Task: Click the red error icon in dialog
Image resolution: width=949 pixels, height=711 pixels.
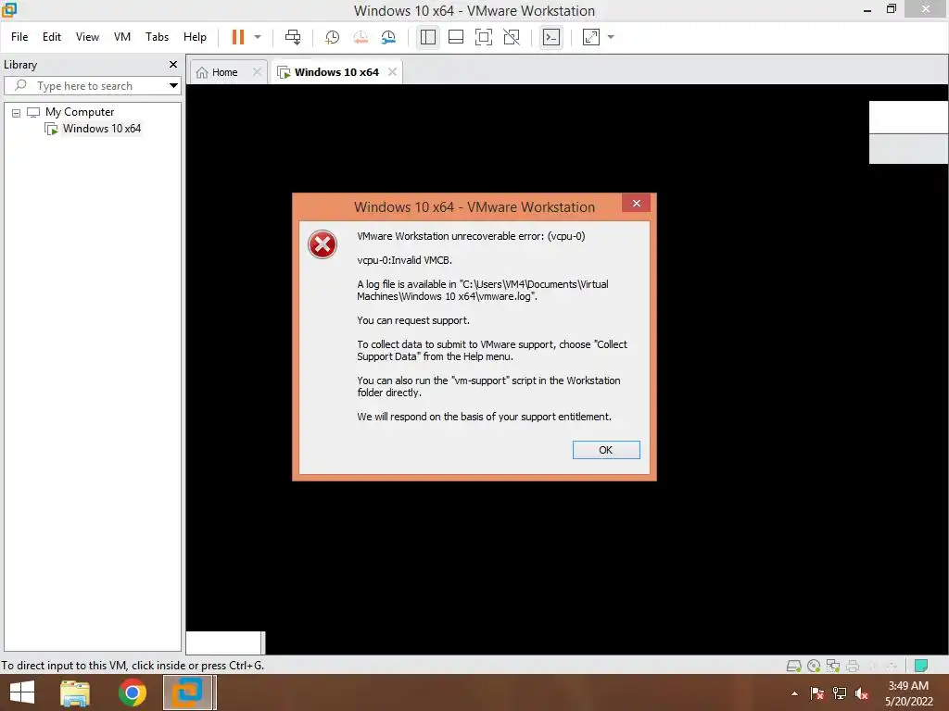Action: coord(322,244)
